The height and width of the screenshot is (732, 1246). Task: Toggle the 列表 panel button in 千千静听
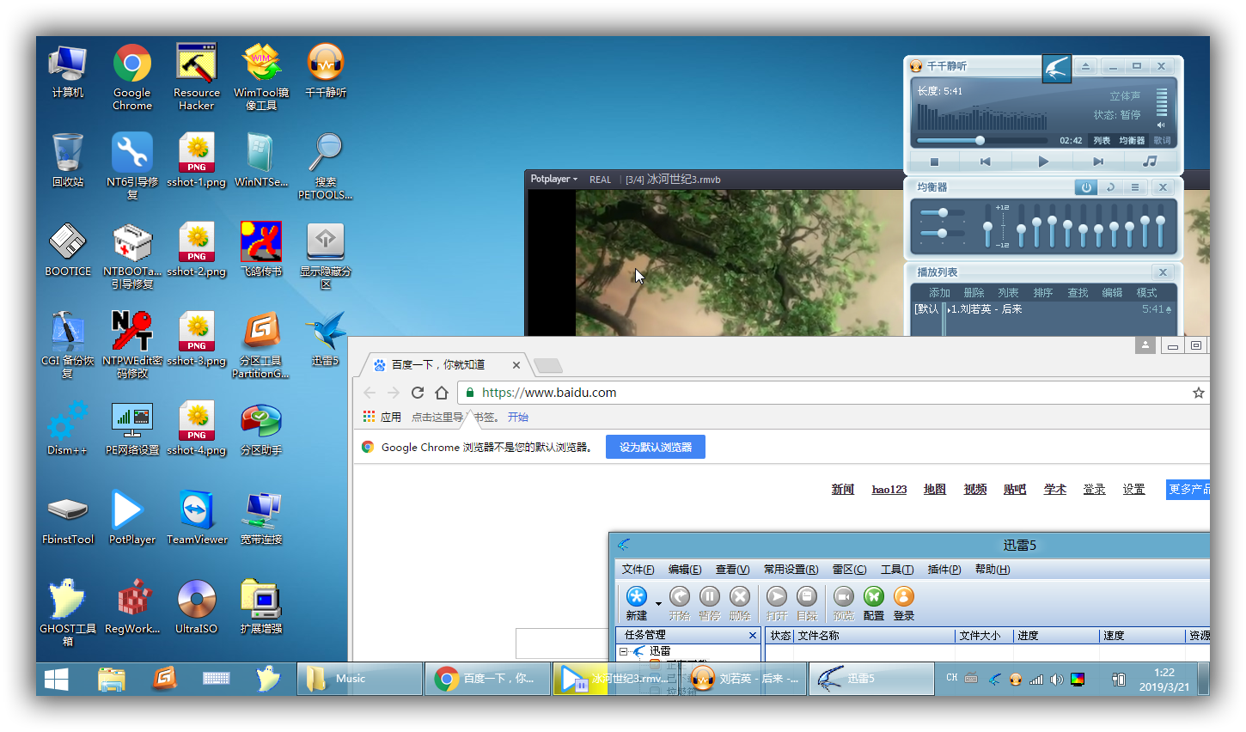(1102, 140)
